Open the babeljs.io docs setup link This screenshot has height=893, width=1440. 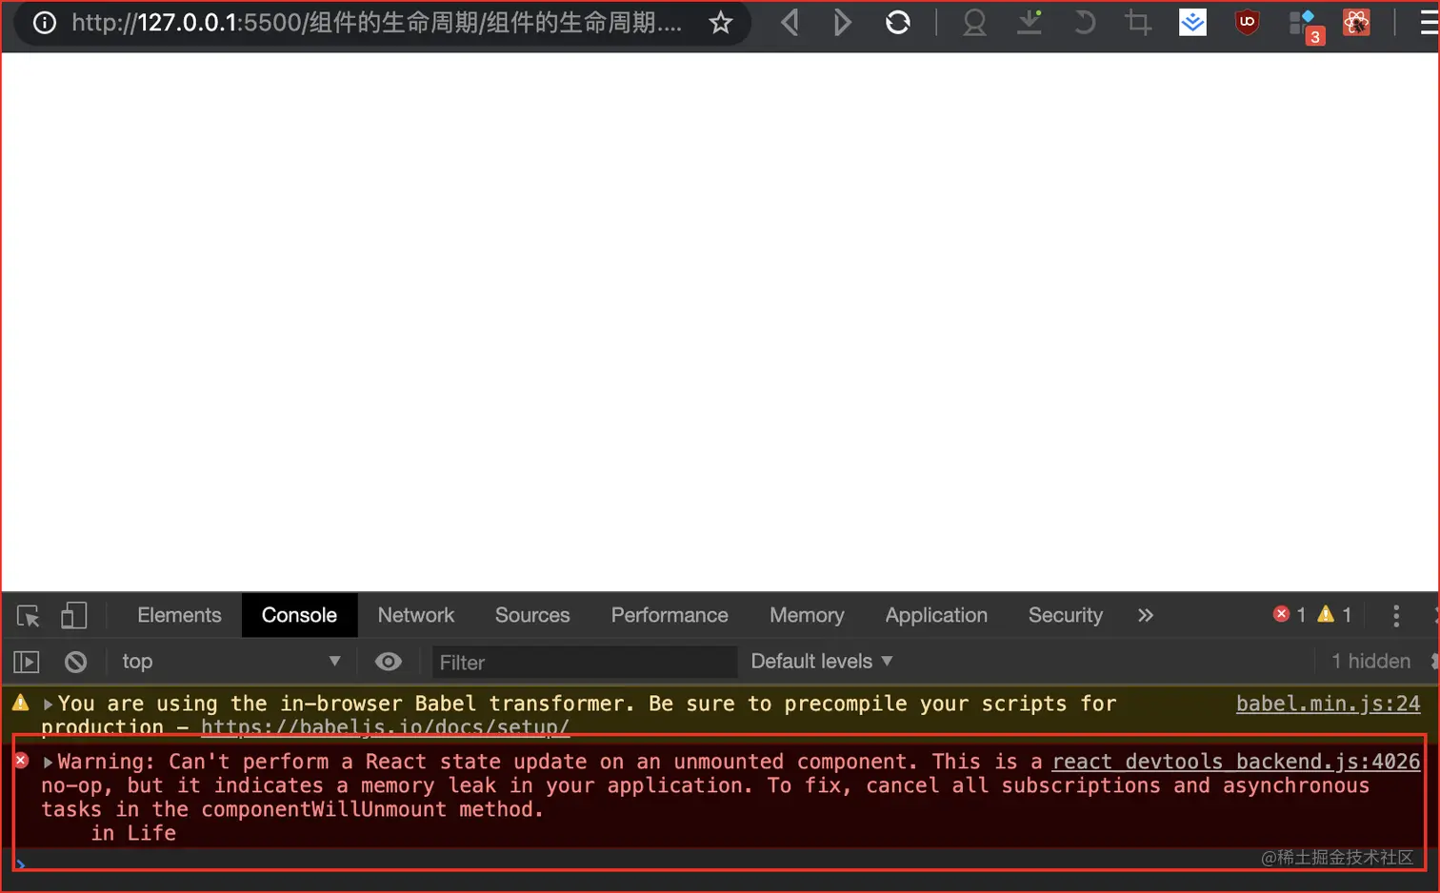pyautogui.click(x=385, y=727)
